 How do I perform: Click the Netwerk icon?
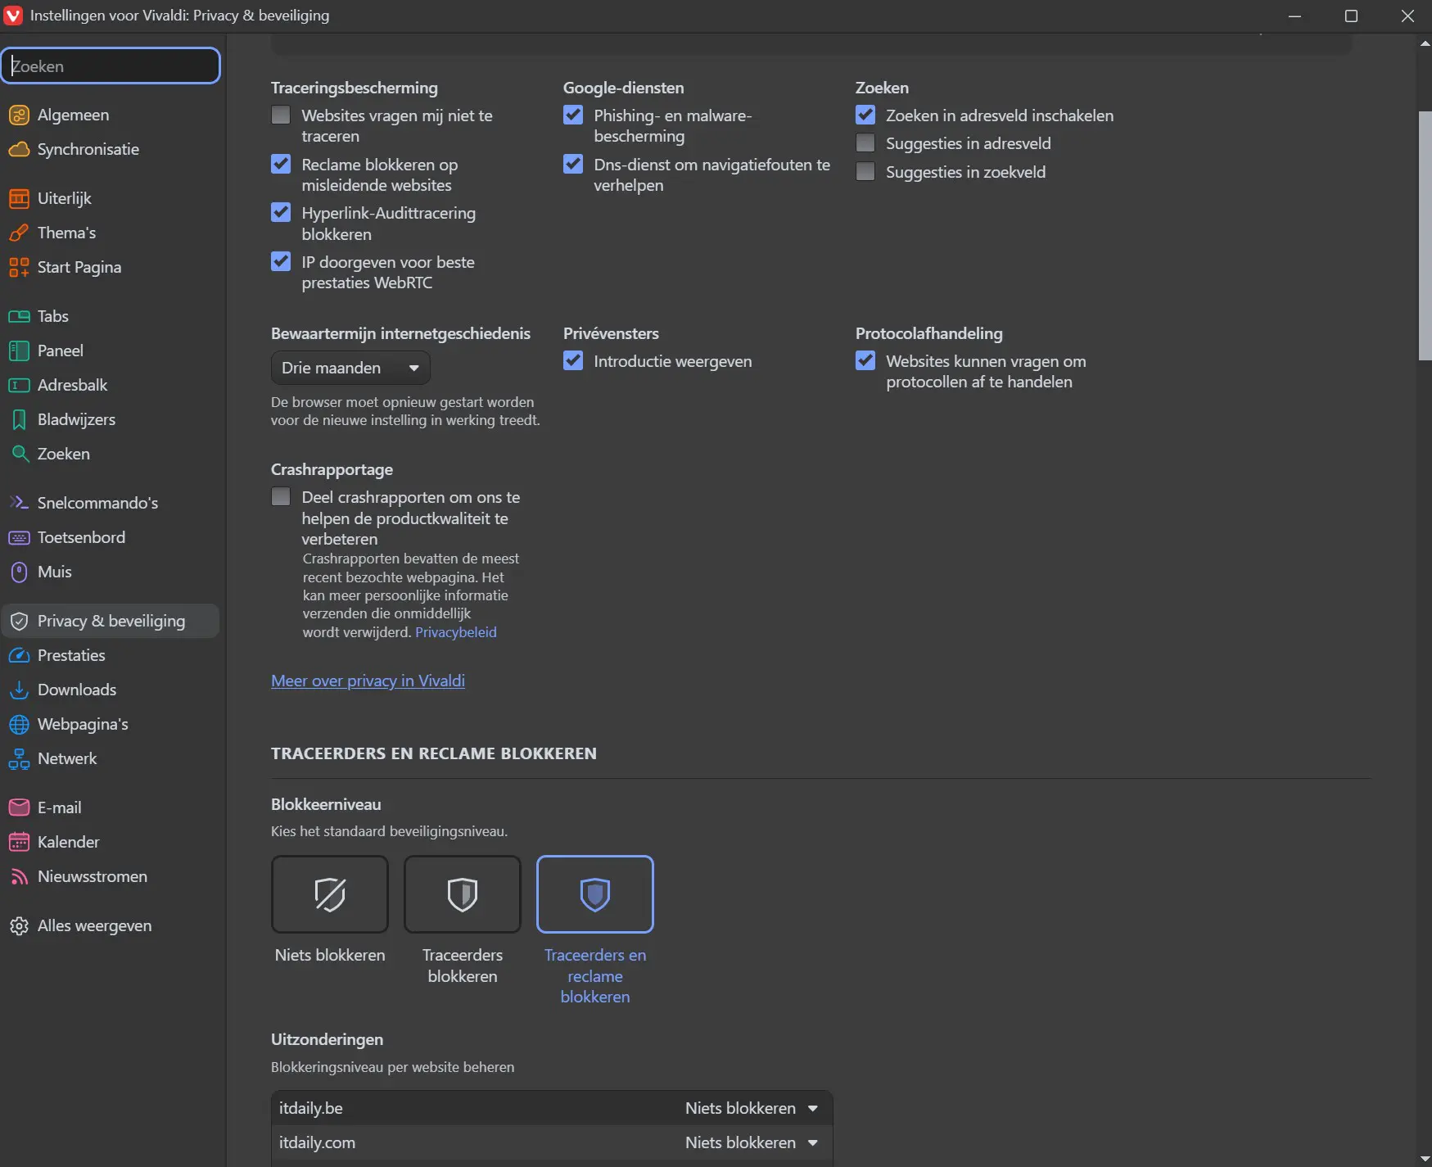(x=19, y=759)
